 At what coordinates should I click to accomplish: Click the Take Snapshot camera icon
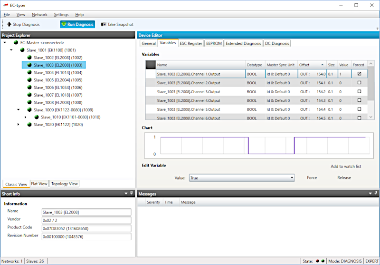pyautogui.click(x=104, y=24)
